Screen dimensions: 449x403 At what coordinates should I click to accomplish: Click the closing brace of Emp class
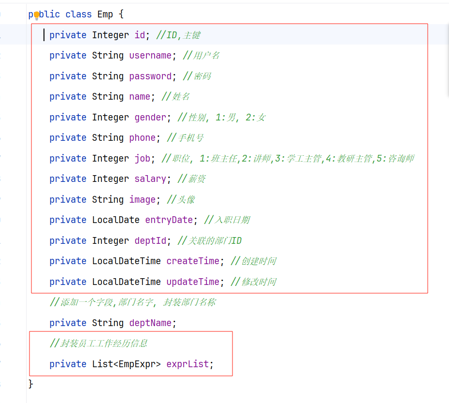pos(31,384)
